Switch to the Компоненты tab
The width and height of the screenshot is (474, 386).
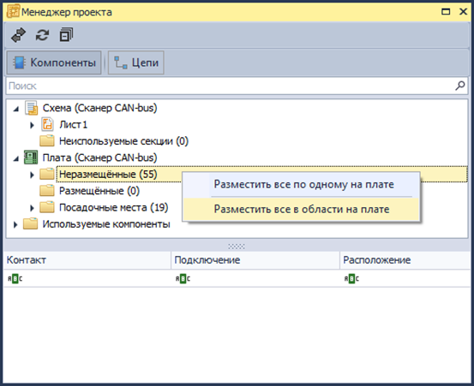[54, 62]
